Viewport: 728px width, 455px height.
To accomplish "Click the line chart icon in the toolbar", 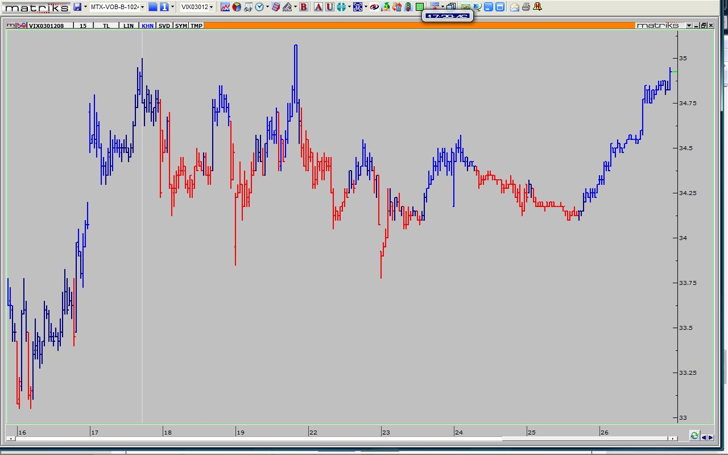I will (x=225, y=7).
